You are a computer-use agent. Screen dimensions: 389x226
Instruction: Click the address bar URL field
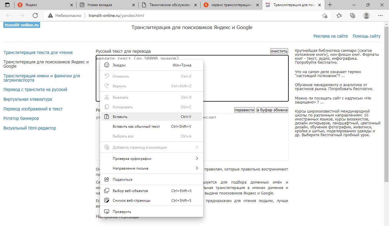182,16
